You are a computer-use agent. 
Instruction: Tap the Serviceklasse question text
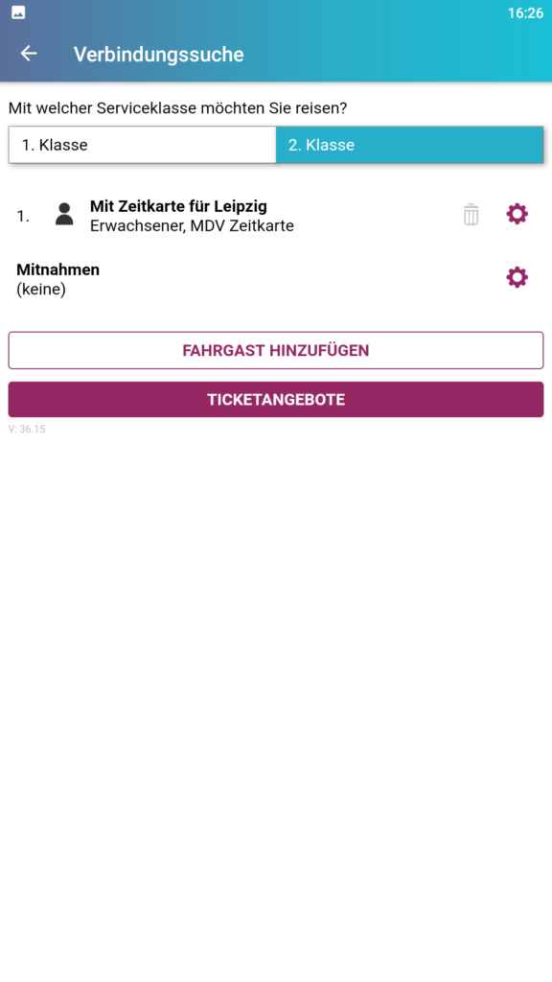pyautogui.click(x=177, y=108)
